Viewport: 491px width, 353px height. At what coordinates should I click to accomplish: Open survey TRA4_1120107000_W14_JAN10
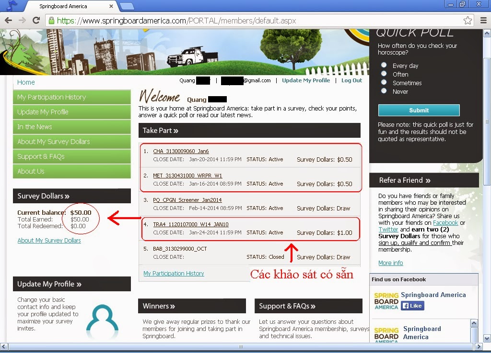click(x=191, y=224)
